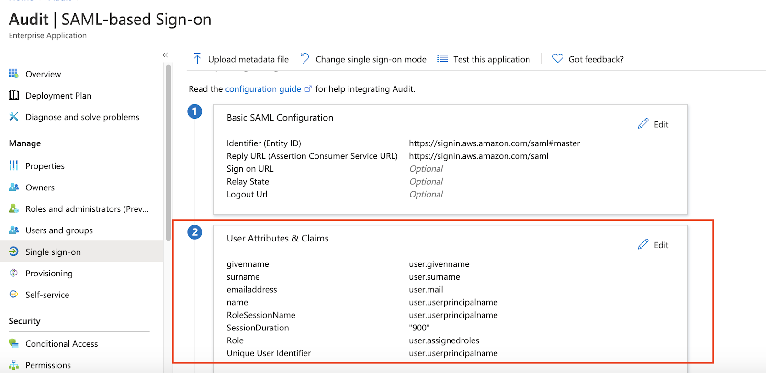Open the Overview menu item
This screenshot has height=373, width=766.
point(43,74)
